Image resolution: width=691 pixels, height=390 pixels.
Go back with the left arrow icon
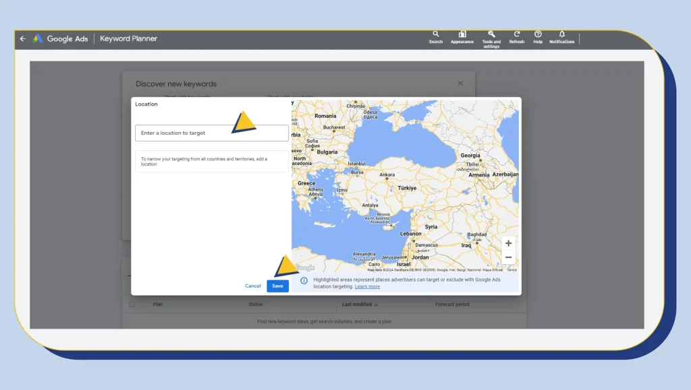[23, 38]
